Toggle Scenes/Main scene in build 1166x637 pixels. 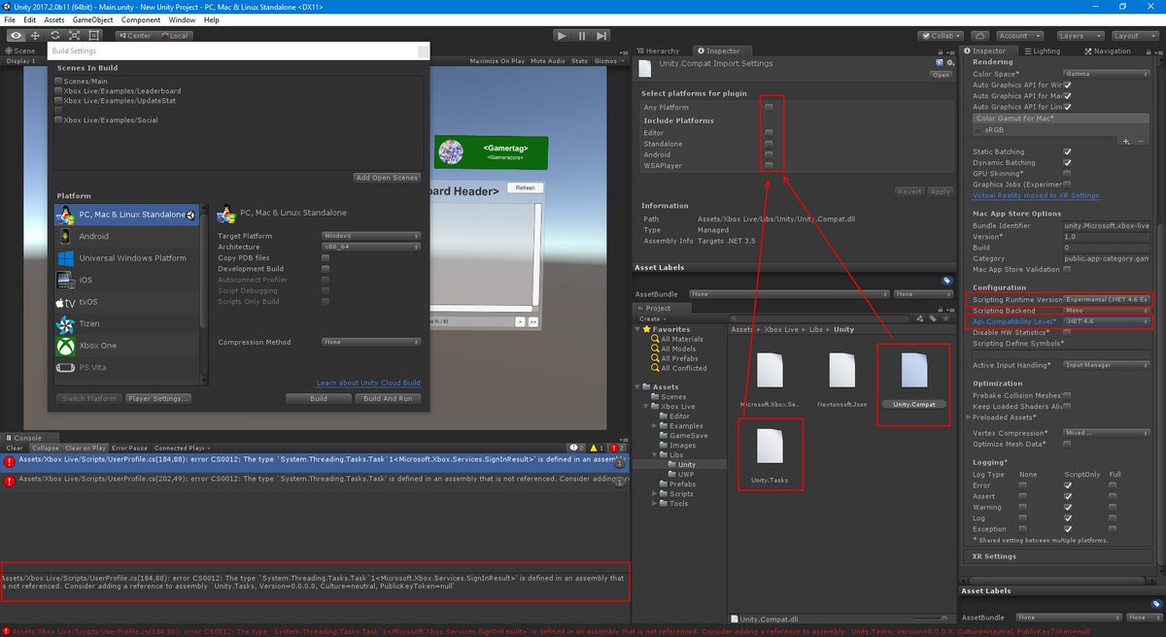pos(59,82)
